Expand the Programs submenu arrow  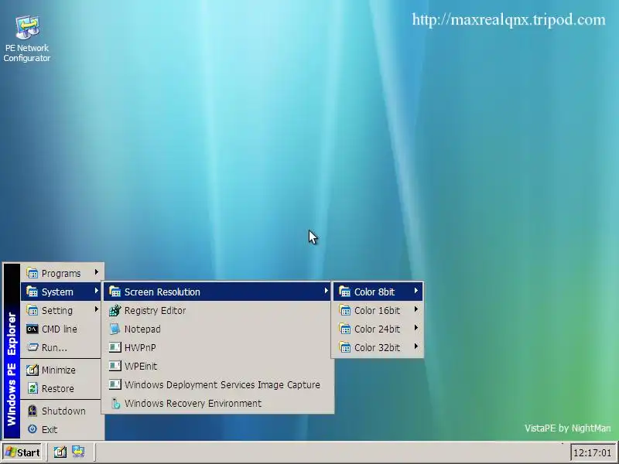(x=96, y=272)
